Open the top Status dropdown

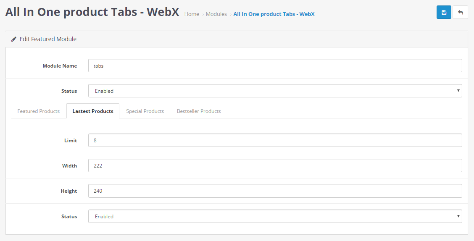pyautogui.click(x=275, y=91)
